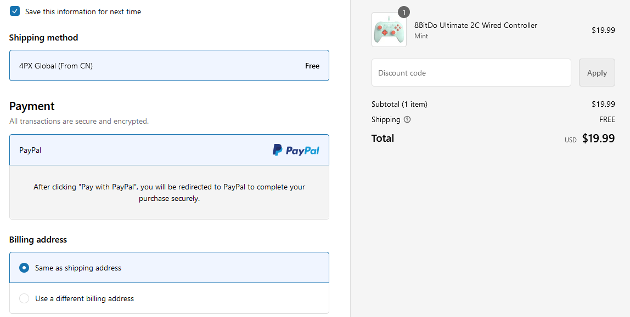Choose Use a different billing address

coord(169,298)
